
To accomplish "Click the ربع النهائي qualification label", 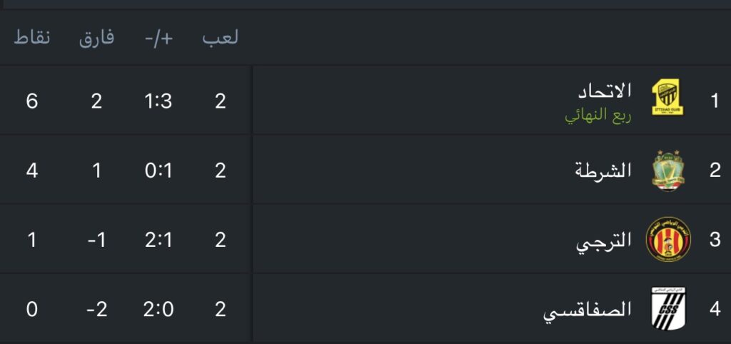I will (598, 116).
